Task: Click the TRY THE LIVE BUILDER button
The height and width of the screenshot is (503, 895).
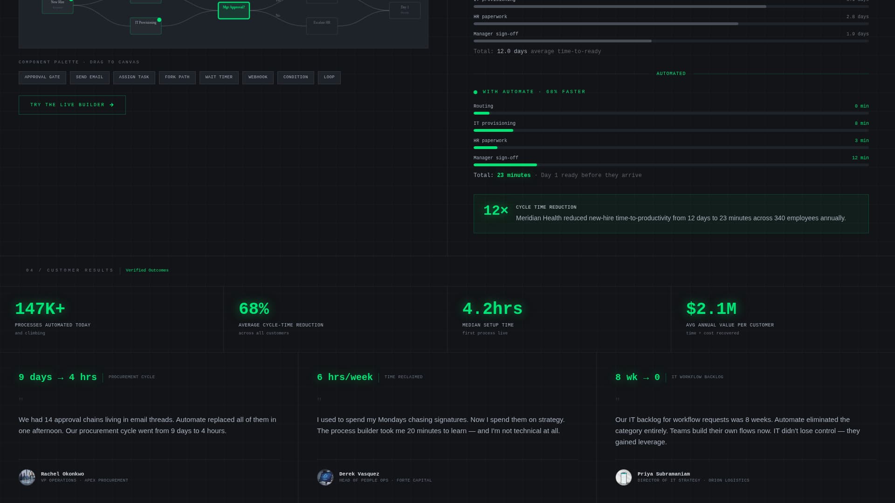Action: coord(72,105)
